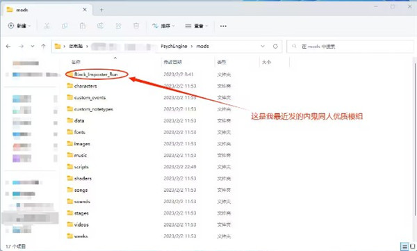Go up one folder level arrow
Screen dimensions: 417x251
point(43,47)
